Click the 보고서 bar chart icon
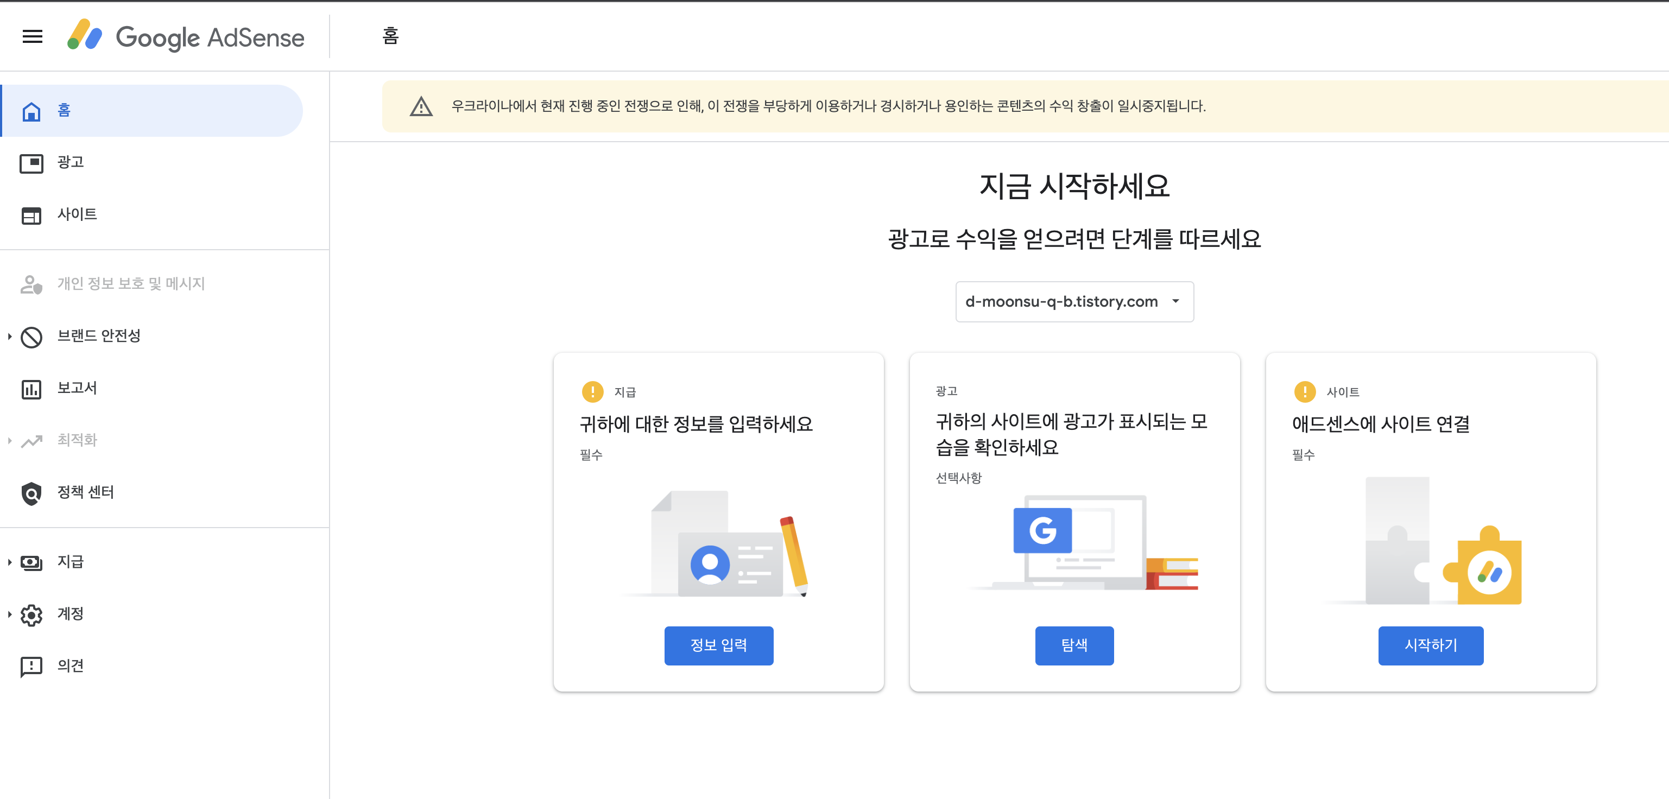The image size is (1669, 799). (31, 389)
